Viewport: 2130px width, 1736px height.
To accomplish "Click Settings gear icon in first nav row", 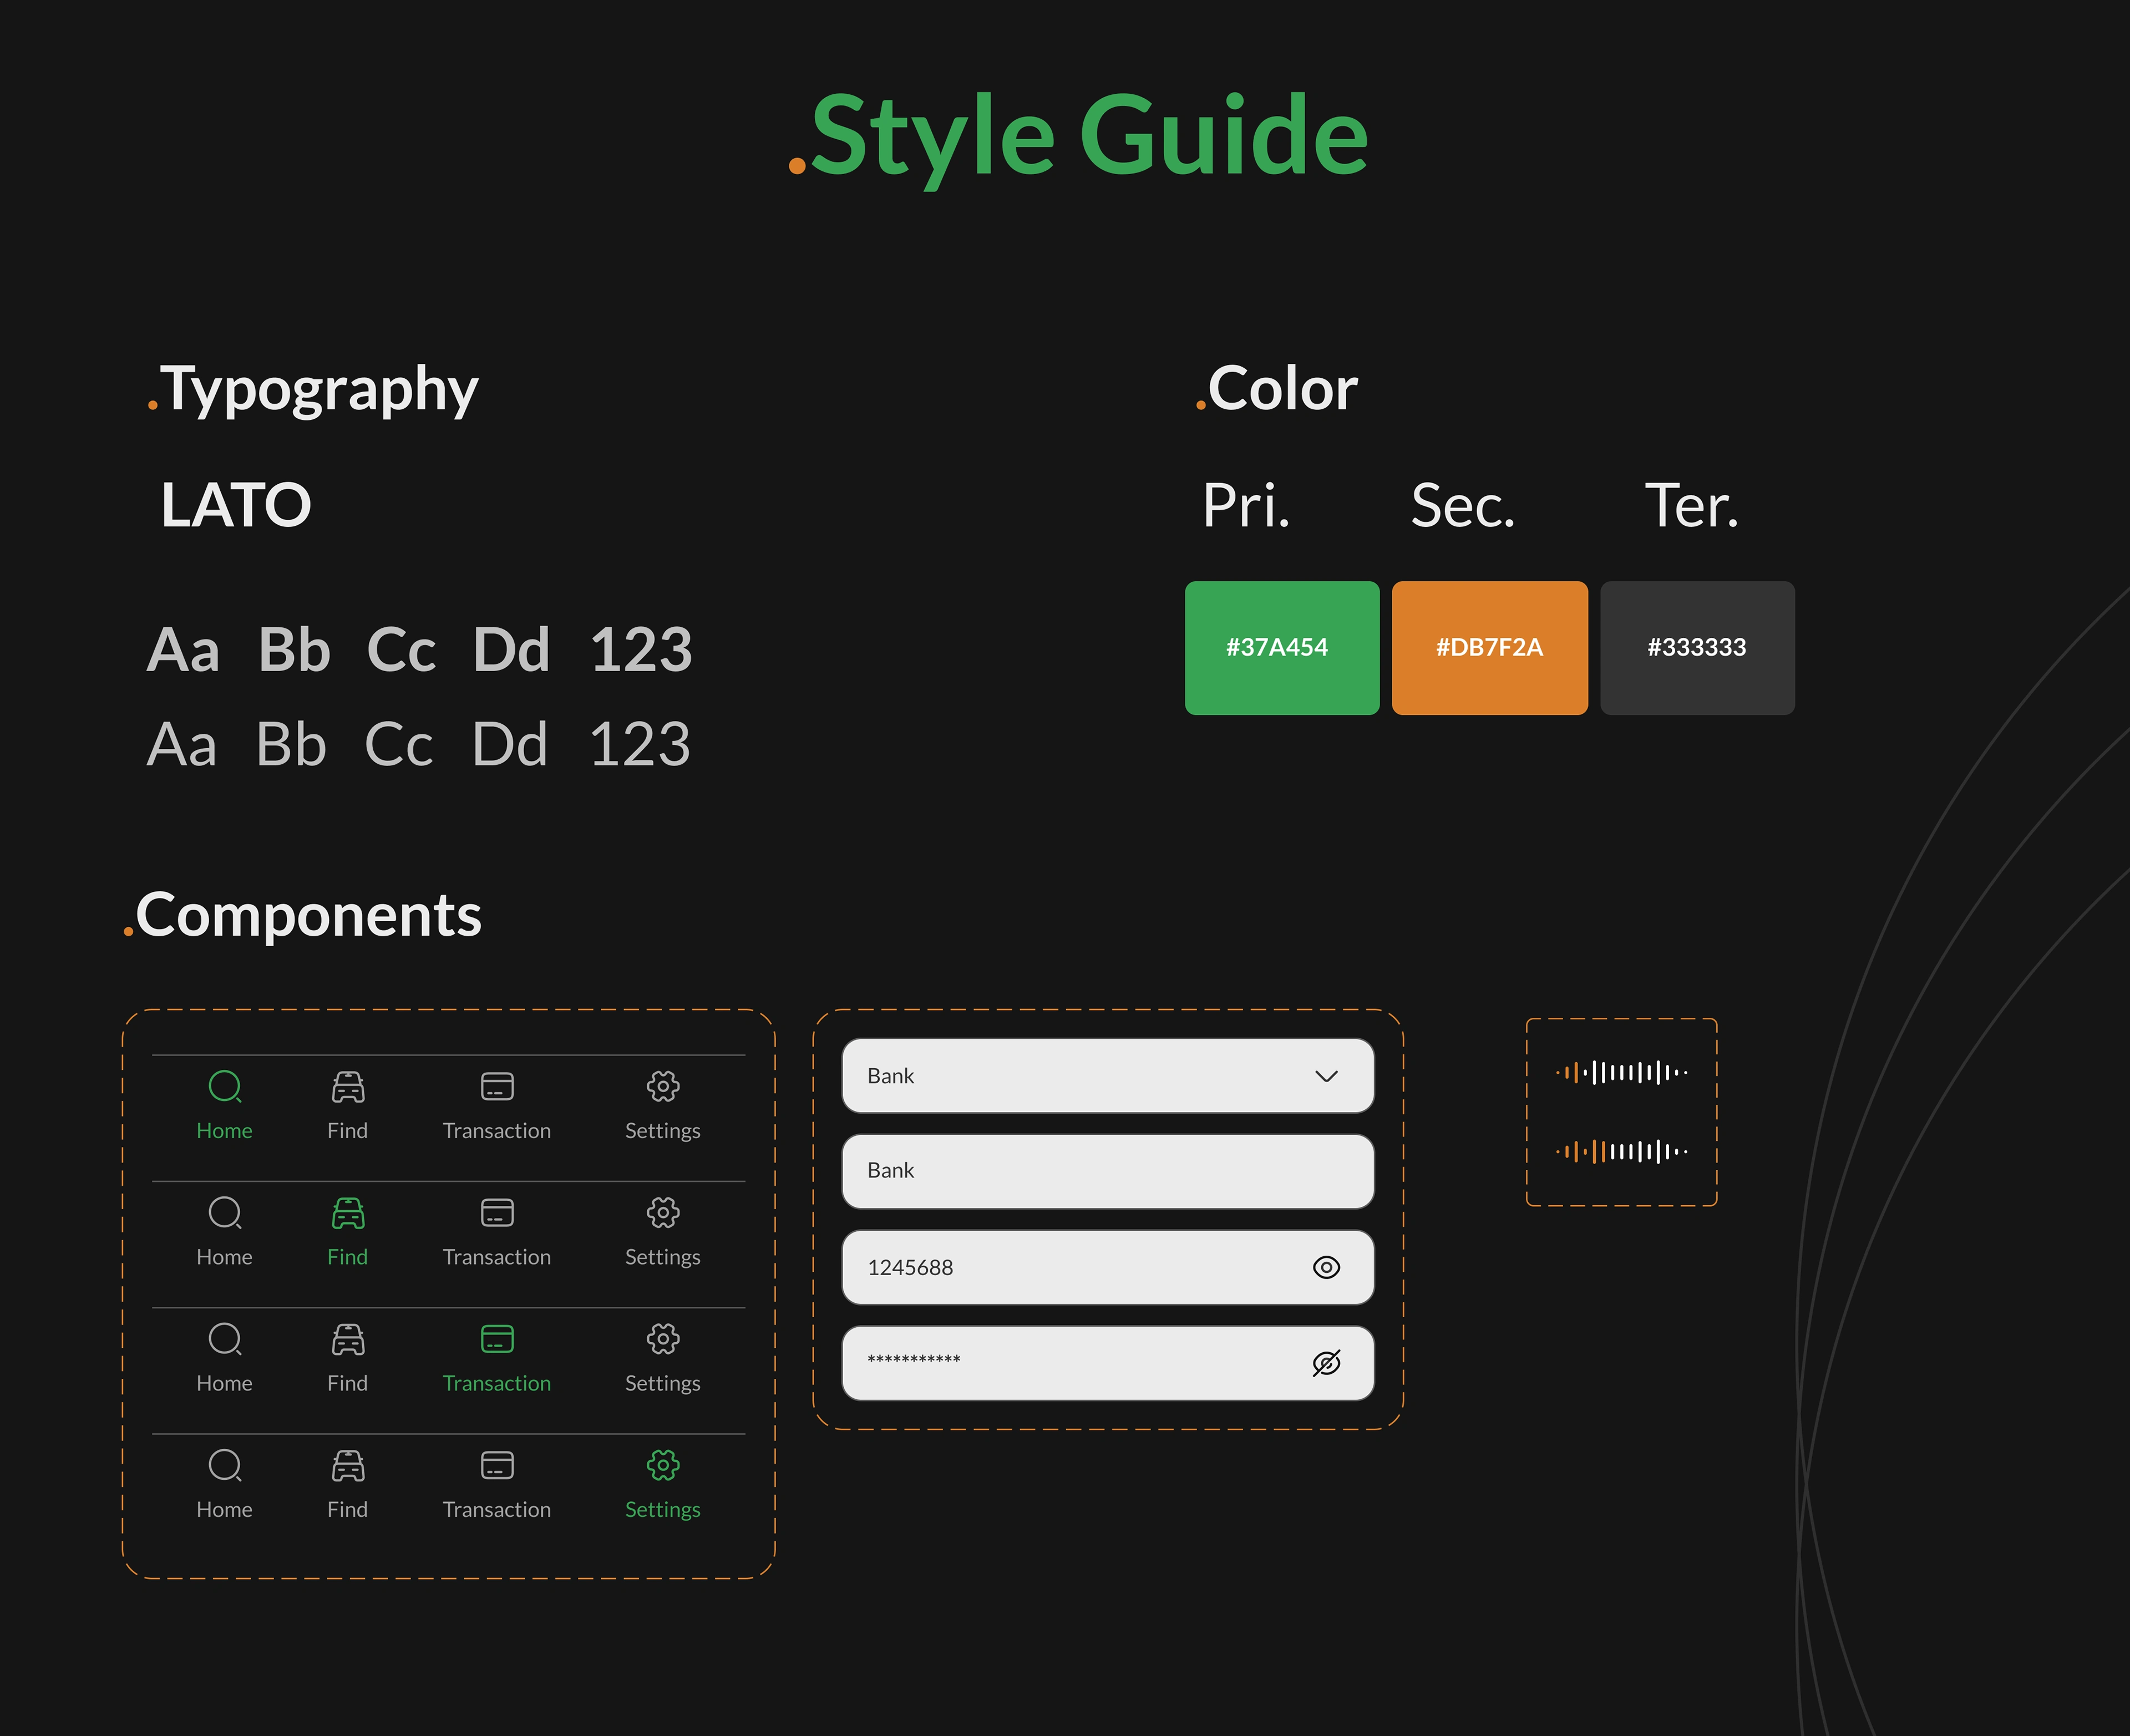I will [663, 1086].
